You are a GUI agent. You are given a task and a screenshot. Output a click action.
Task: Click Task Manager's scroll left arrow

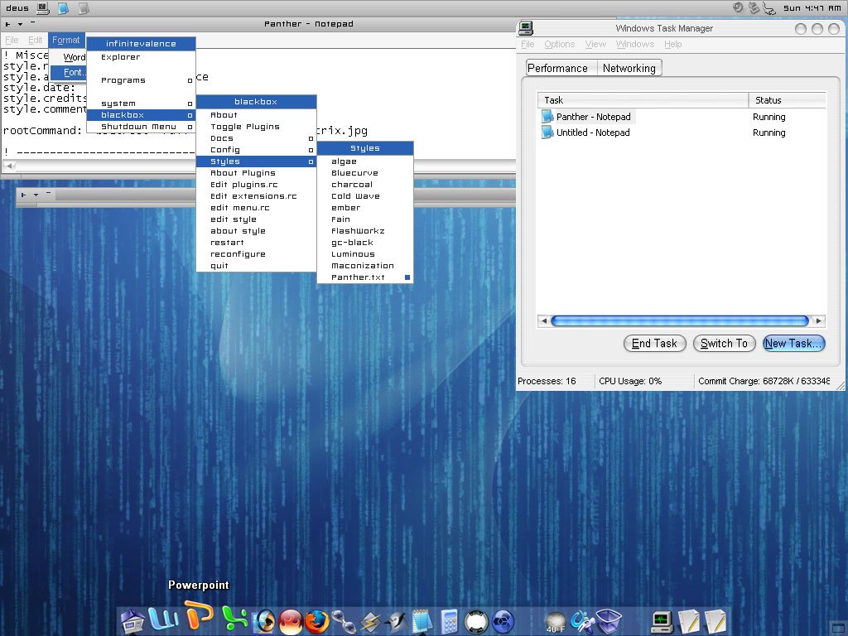pyautogui.click(x=544, y=320)
